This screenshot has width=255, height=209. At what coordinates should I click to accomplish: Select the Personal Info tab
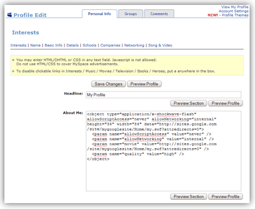(99, 14)
